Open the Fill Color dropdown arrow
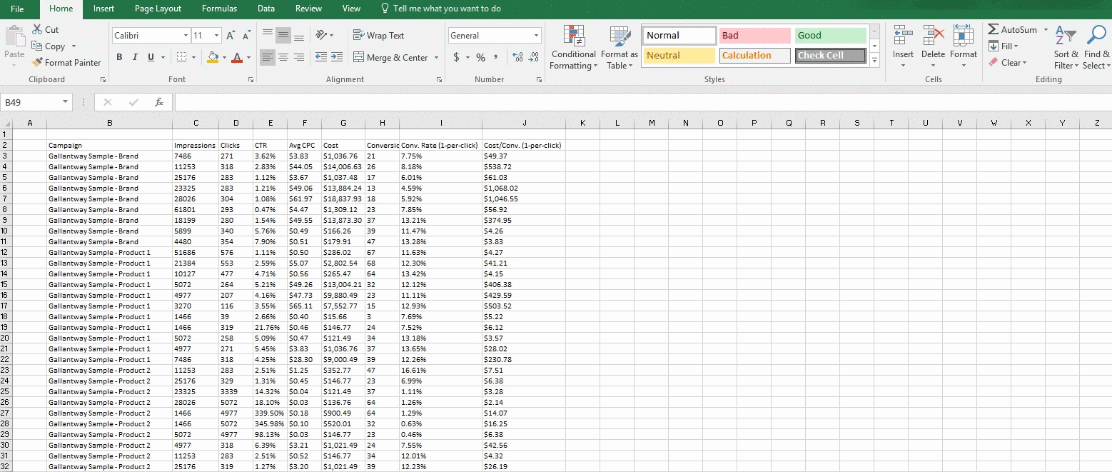The image size is (1112, 472). click(x=223, y=57)
